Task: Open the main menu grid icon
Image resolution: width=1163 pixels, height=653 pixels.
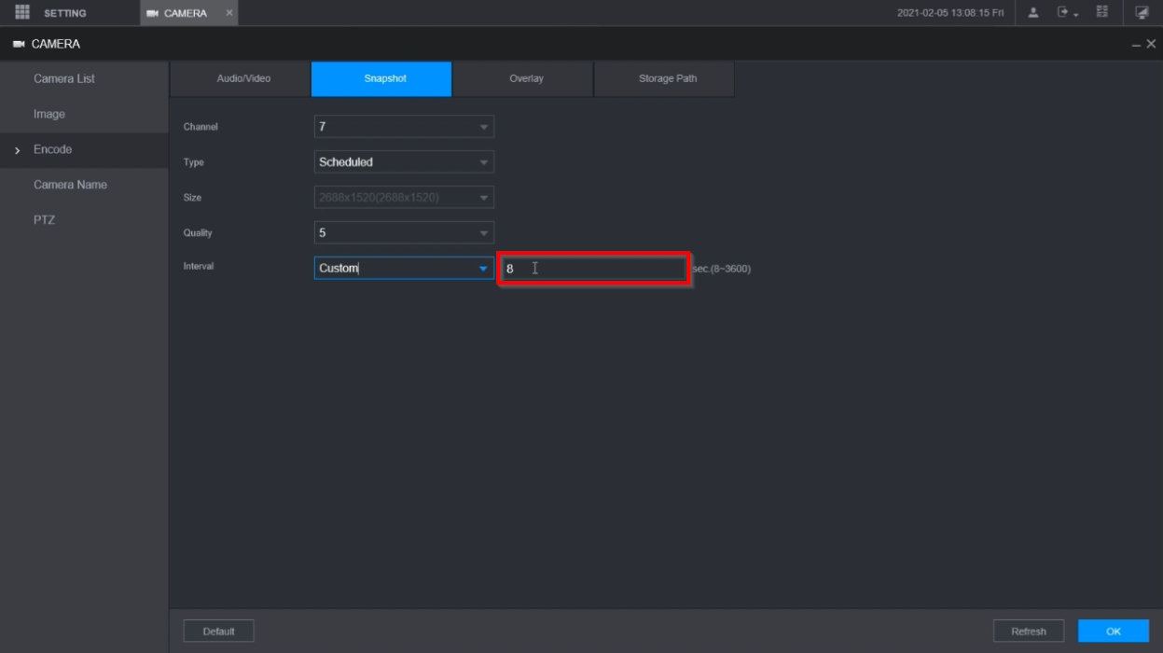Action: (x=23, y=13)
